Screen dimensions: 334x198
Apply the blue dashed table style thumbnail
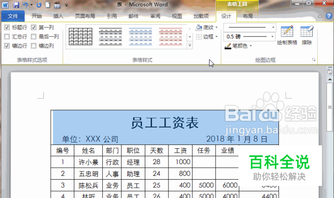pyautogui.click(x=140, y=37)
